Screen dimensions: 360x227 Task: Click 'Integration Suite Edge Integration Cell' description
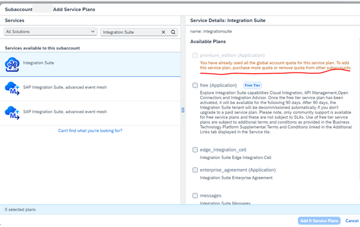[x=235, y=158]
